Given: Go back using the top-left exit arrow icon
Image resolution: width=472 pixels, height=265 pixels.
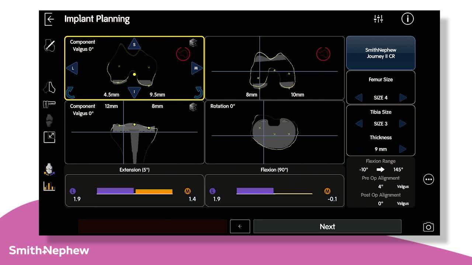Looking at the screenshot, I should pyautogui.click(x=49, y=19).
